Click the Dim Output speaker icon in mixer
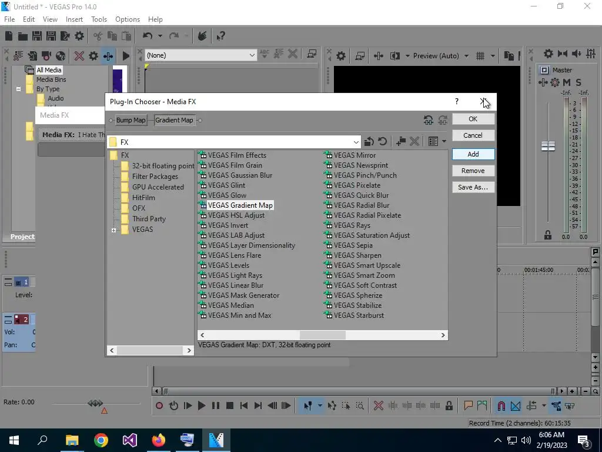602x452 pixels. (577, 54)
